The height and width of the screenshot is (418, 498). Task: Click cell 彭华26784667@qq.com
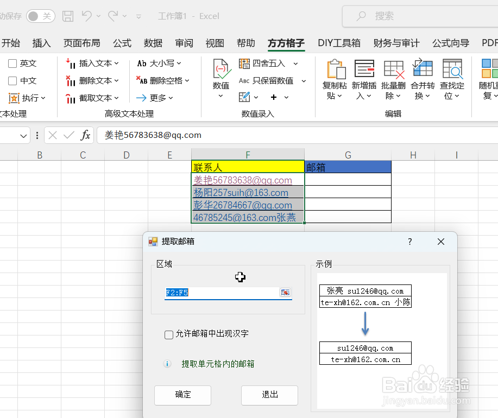pos(248,205)
